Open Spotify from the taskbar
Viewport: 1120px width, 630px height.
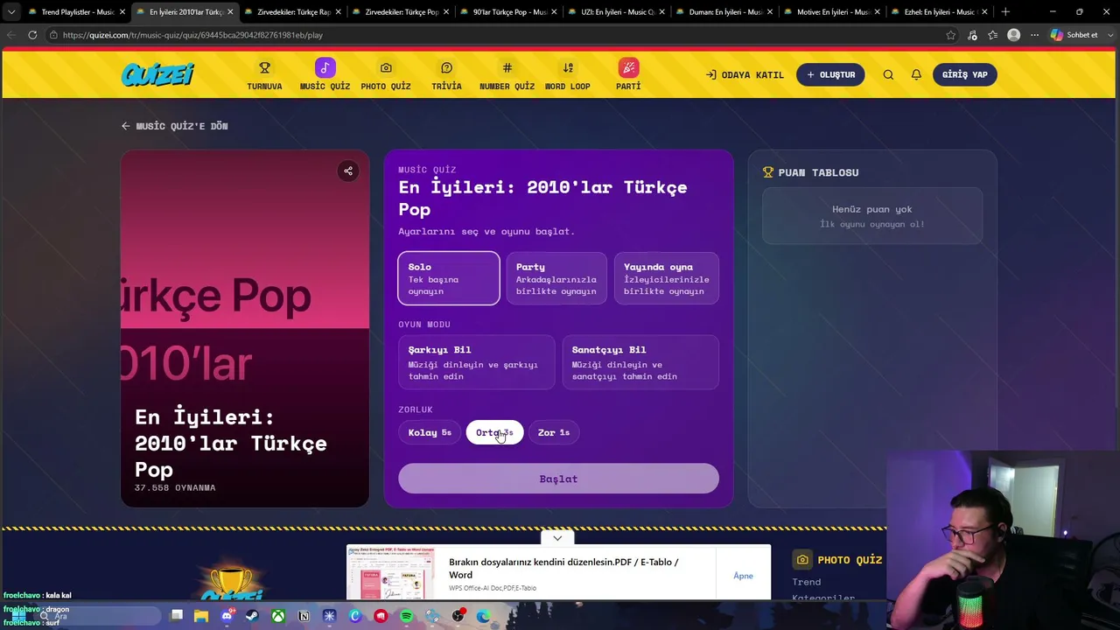406,616
